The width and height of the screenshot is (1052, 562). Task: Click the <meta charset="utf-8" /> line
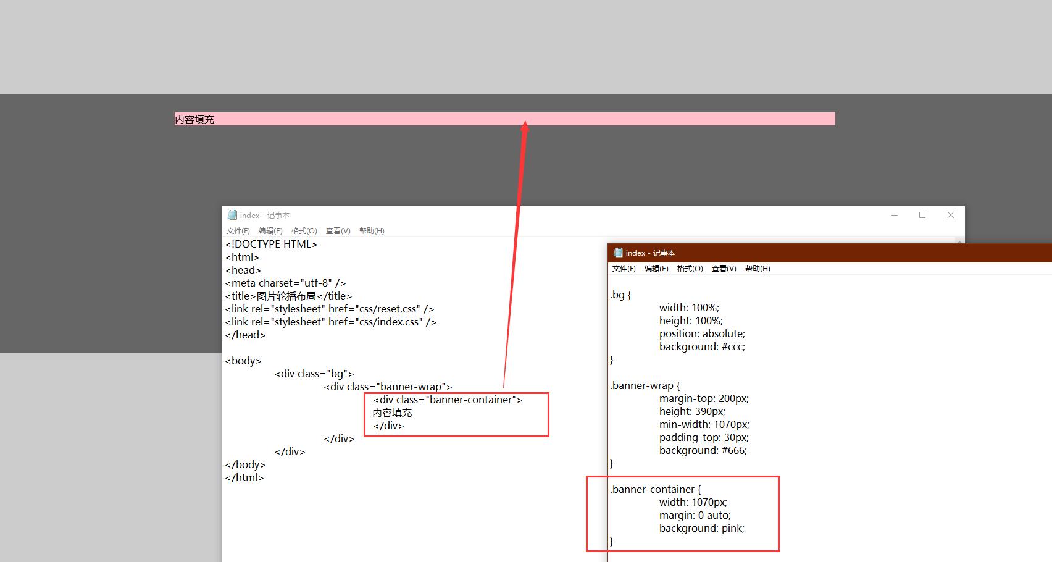click(x=285, y=283)
